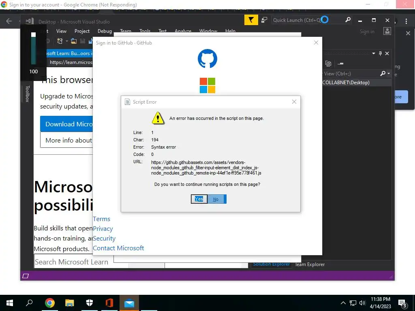Open Windows Security shield in taskbar
The image size is (415, 311).
pos(90,303)
